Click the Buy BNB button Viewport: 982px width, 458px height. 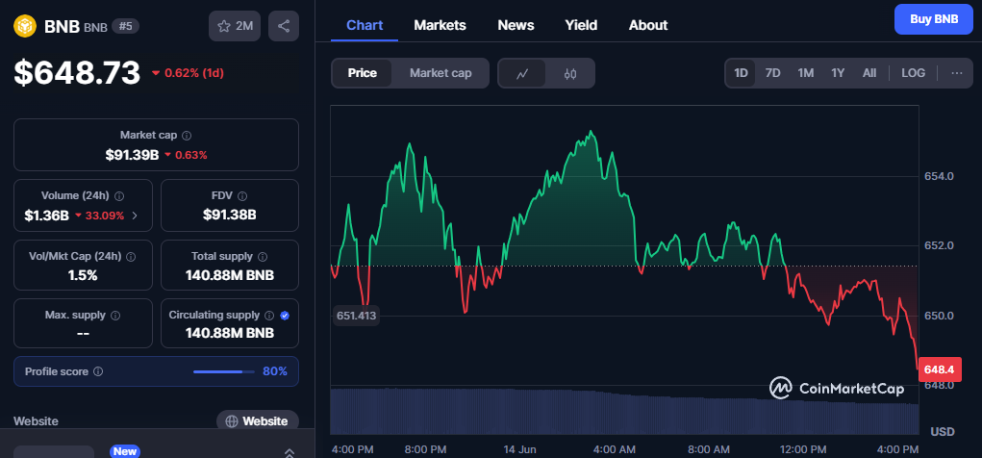[x=934, y=19]
